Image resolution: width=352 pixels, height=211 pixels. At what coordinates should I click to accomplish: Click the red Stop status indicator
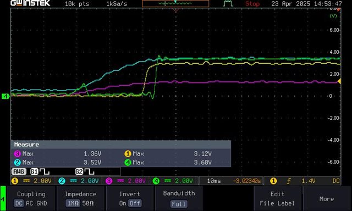coord(252,4)
